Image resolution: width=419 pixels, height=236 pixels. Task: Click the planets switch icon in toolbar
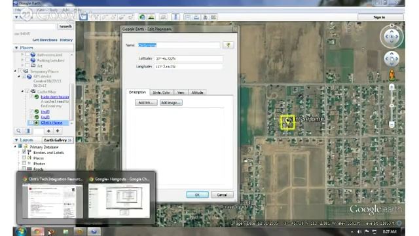pyautogui.click(x=163, y=18)
